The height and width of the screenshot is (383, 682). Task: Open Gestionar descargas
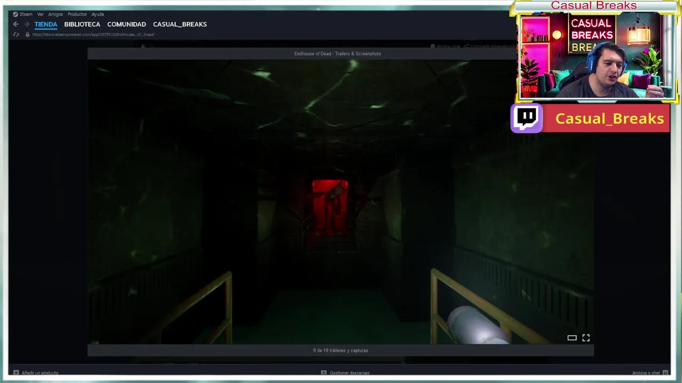[350, 373]
